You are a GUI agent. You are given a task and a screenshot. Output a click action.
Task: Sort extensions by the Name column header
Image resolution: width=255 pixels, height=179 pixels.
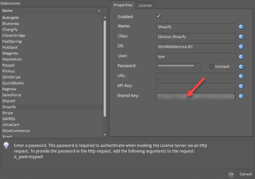click(52, 11)
